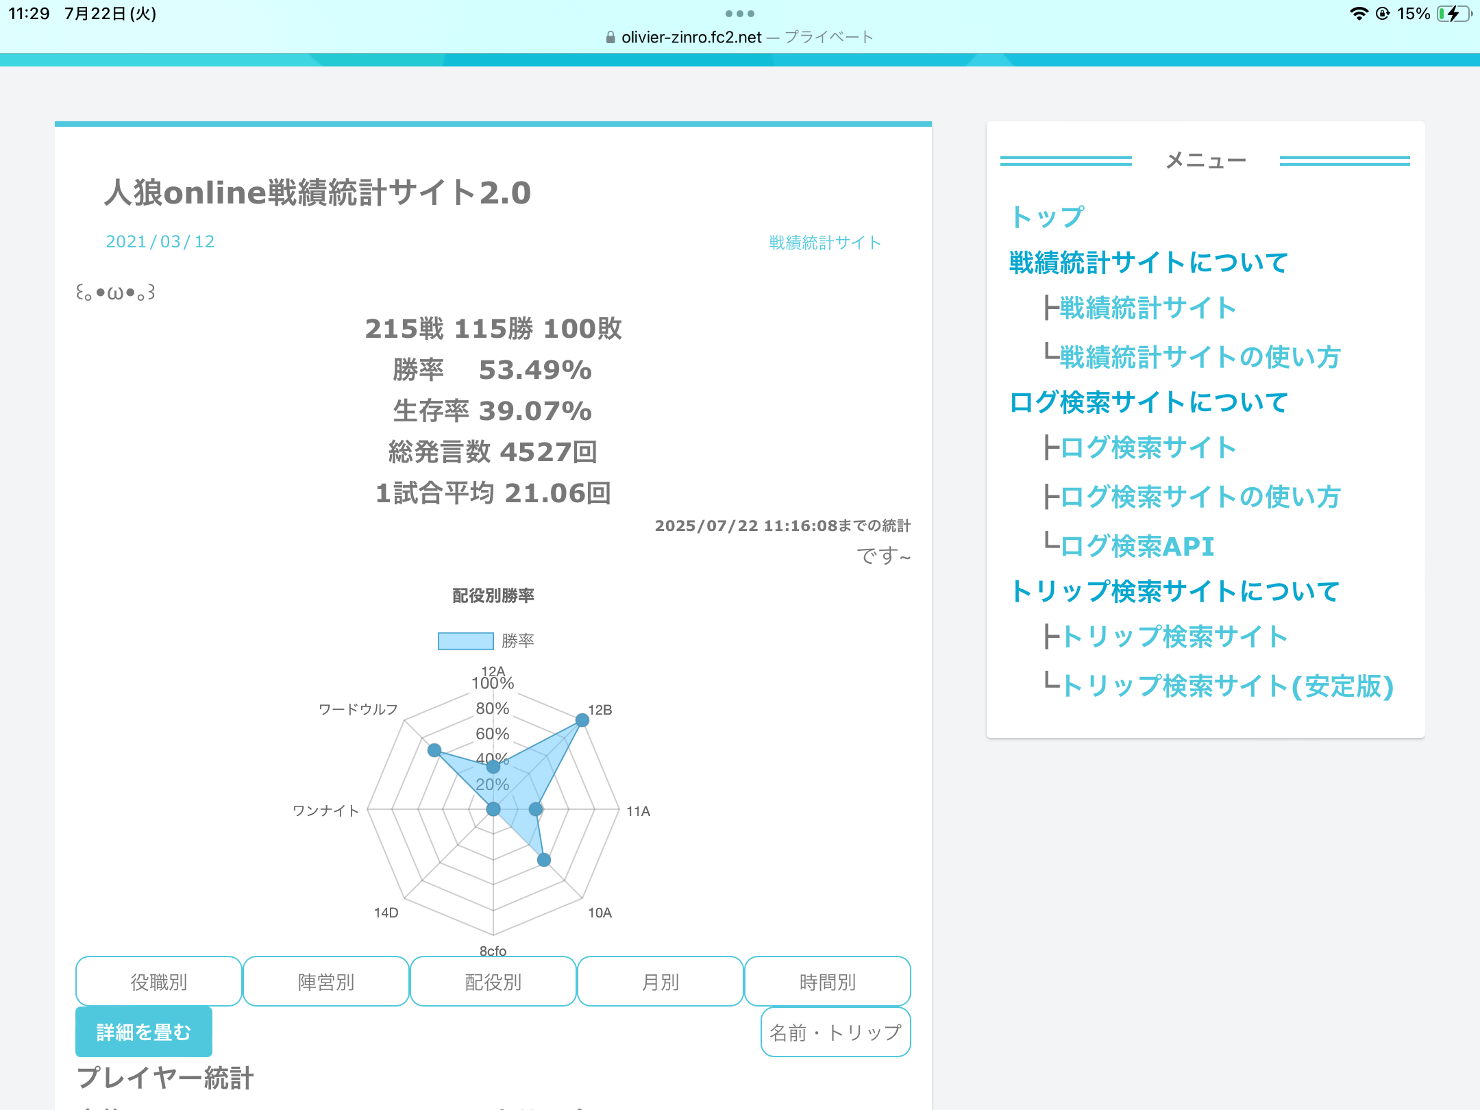Click the メニュー sidebar heading
The image size is (1480, 1110).
click(x=1206, y=160)
